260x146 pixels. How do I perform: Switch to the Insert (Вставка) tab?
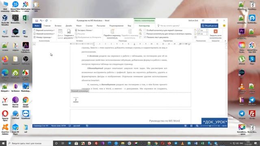point(58,26)
